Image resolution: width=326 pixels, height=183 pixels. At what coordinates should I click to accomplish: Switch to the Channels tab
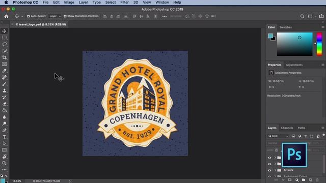pos(287,128)
